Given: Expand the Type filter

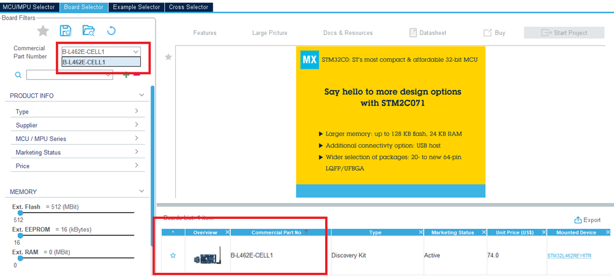Looking at the screenshot, I should click(136, 111).
